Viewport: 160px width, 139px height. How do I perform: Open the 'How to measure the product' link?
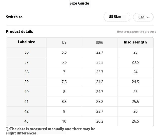pyautogui.click(x=136, y=32)
